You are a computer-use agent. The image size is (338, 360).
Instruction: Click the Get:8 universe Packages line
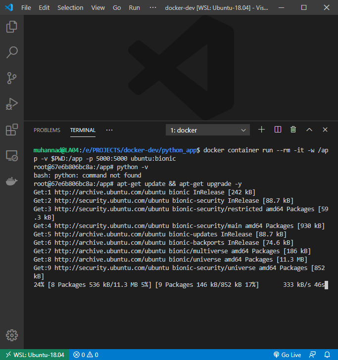[x=170, y=260]
